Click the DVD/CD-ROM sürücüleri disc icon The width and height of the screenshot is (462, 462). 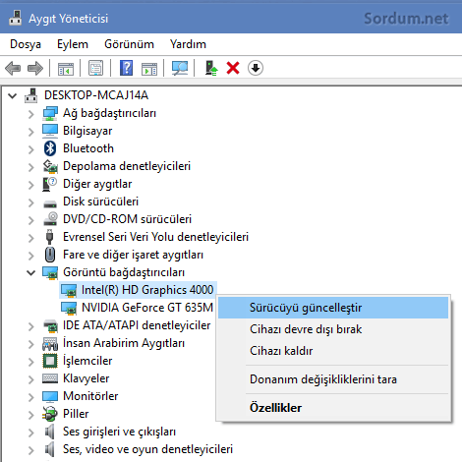(x=50, y=219)
